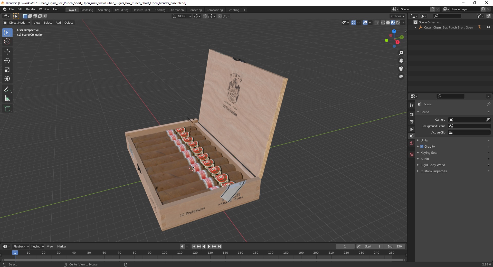493x267 pixels.
Task: Click the zoom magnifier viewport icon
Action: coord(401,53)
